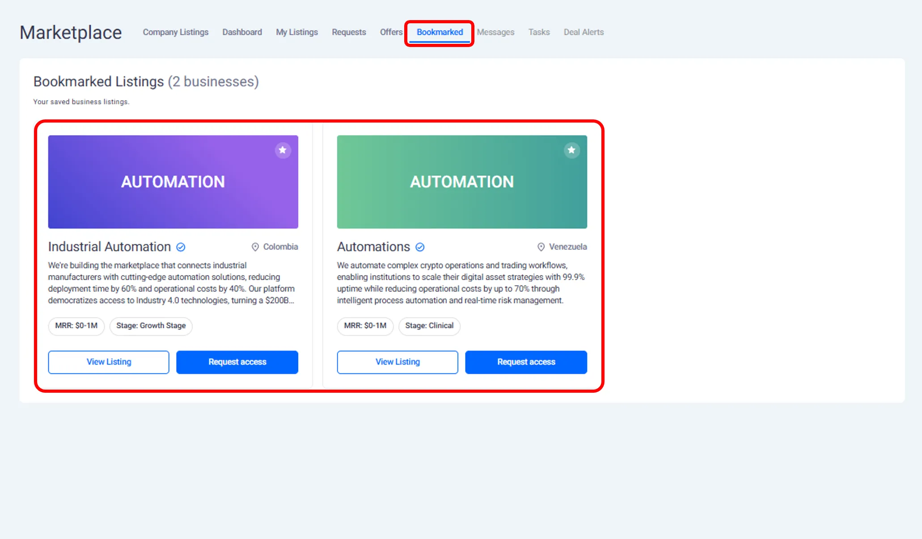Click the Colombia location pin icon
The width and height of the screenshot is (922, 539).
click(255, 247)
